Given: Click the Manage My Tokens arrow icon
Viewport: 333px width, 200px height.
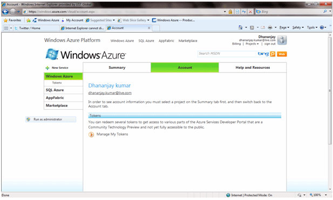Looking at the screenshot, I should tap(91, 134).
